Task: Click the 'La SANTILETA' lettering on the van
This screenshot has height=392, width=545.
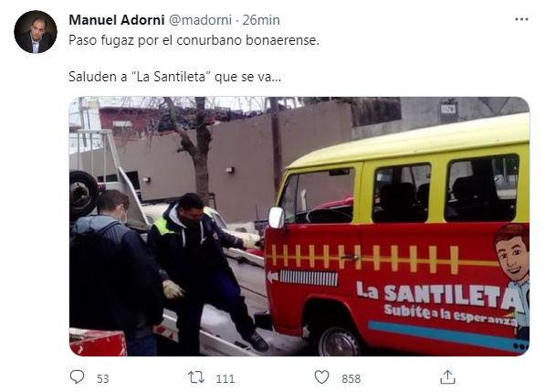Action: (x=438, y=294)
